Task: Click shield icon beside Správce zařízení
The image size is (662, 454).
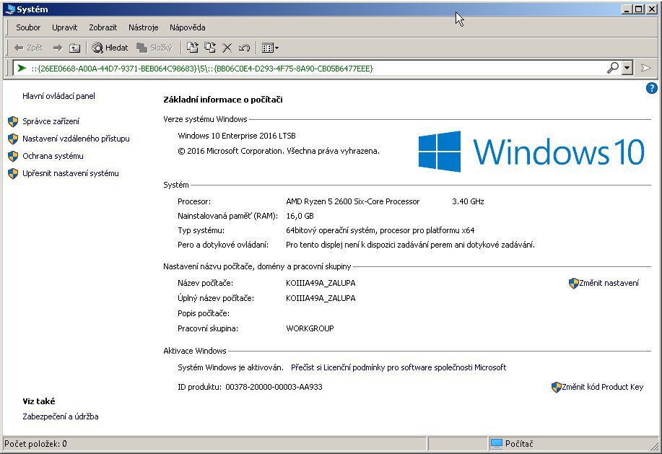Action: pyautogui.click(x=13, y=121)
